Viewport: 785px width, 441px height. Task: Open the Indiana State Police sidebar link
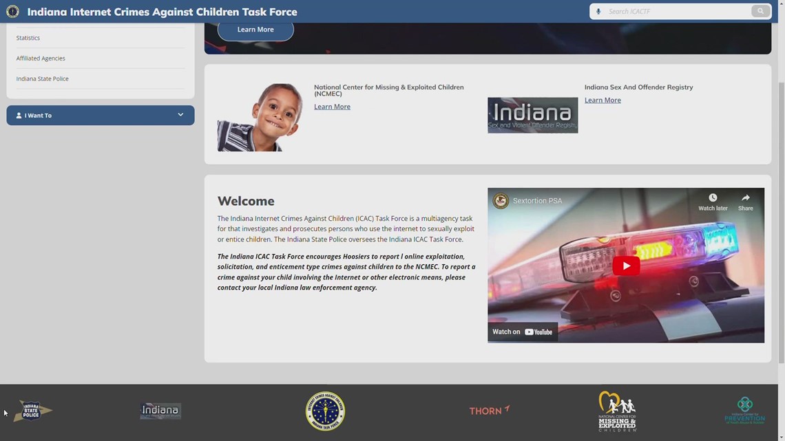pyautogui.click(x=42, y=78)
